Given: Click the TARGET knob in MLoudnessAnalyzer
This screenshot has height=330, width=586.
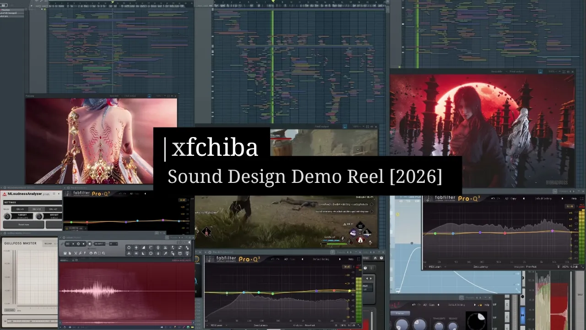Looking at the screenshot, I should 7,216.
